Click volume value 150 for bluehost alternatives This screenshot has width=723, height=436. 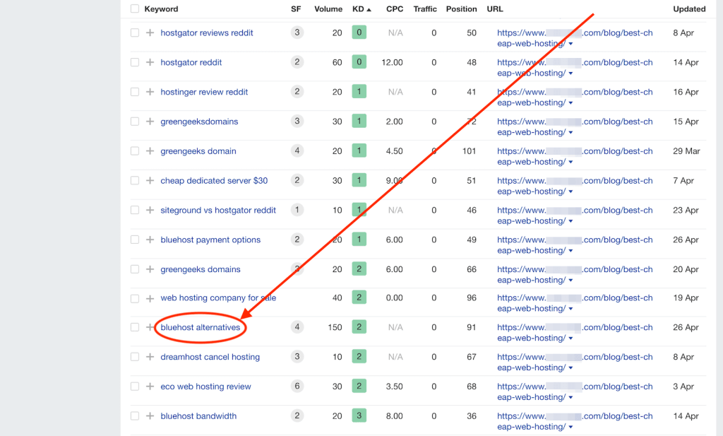(x=335, y=327)
